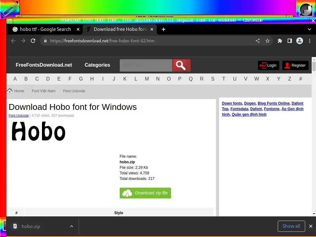This screenshot has height=237, width=316.
Task: Click the Style column header
Action: (x=118, y=213)
